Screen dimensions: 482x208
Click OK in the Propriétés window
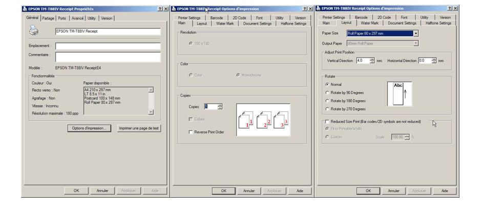[x=76, y=191]
